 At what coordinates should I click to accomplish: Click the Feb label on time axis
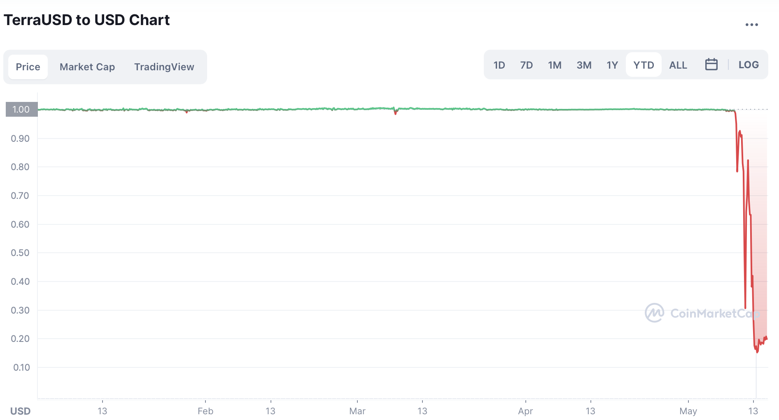tap(205, 411)
